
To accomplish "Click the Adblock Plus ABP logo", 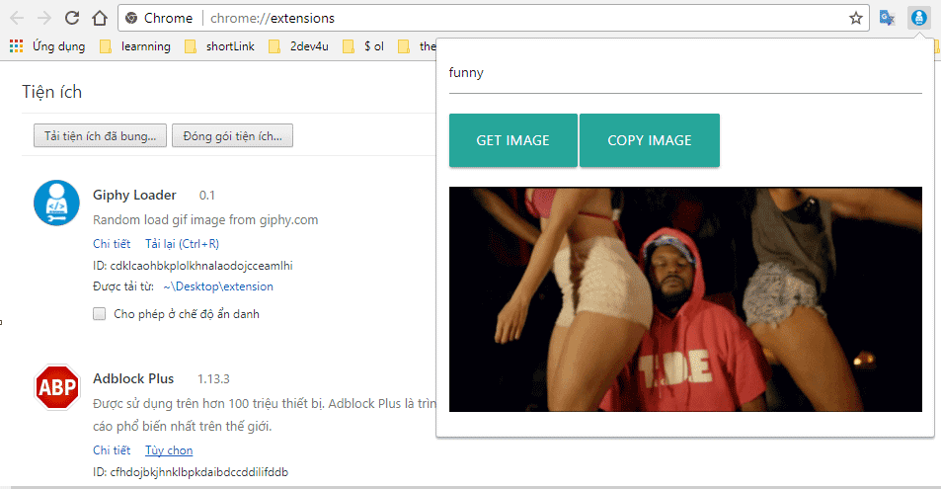I will (x=57, y=387).
